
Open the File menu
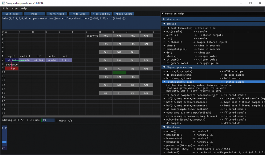coord(6,8)
